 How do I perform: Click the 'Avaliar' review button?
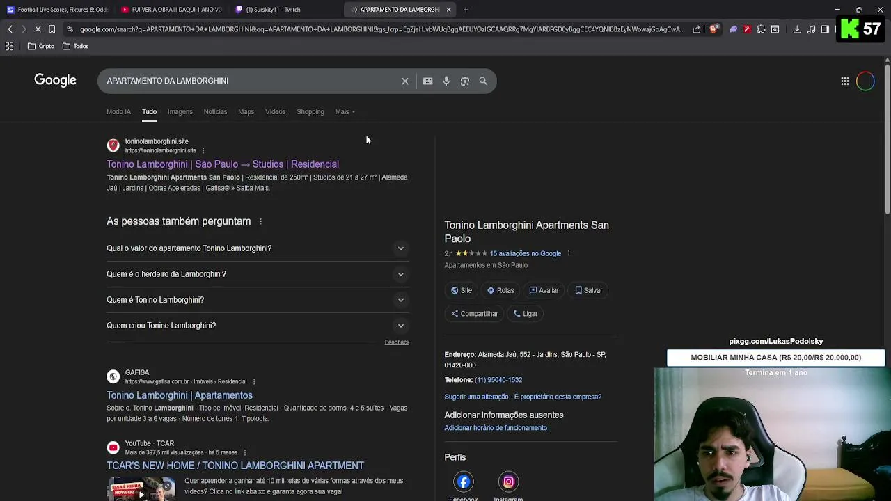tap(544, 290)
